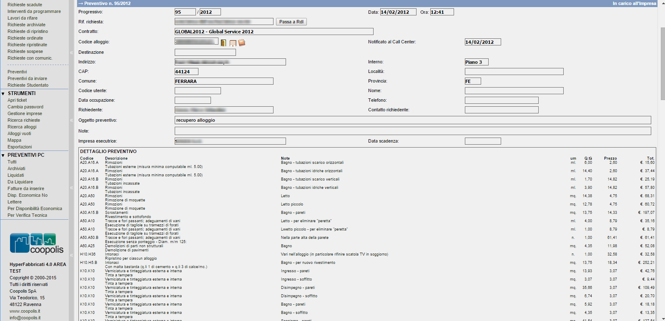Click the Passa a RdI button
The image size is (665, 321).
point(291,22)
